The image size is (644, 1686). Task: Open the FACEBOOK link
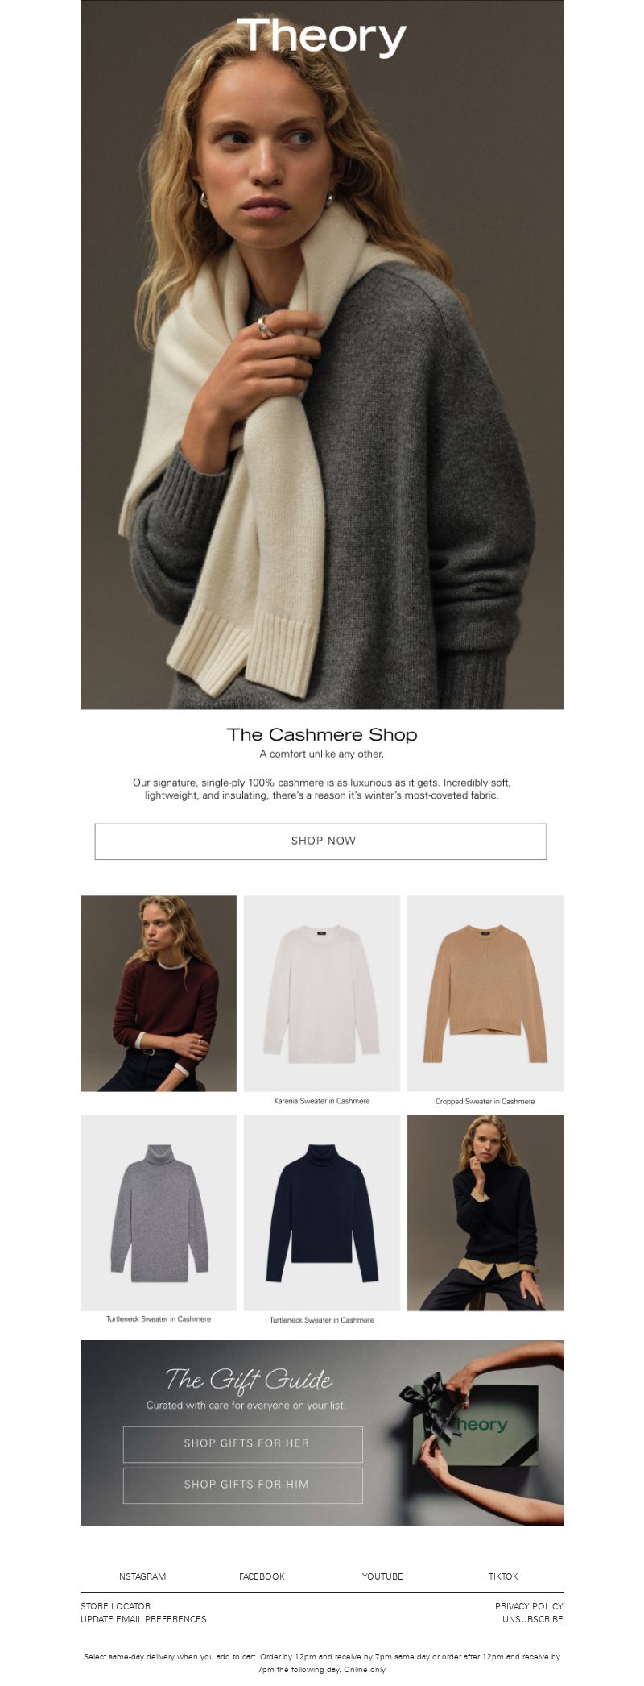(x=262, y=1576)
